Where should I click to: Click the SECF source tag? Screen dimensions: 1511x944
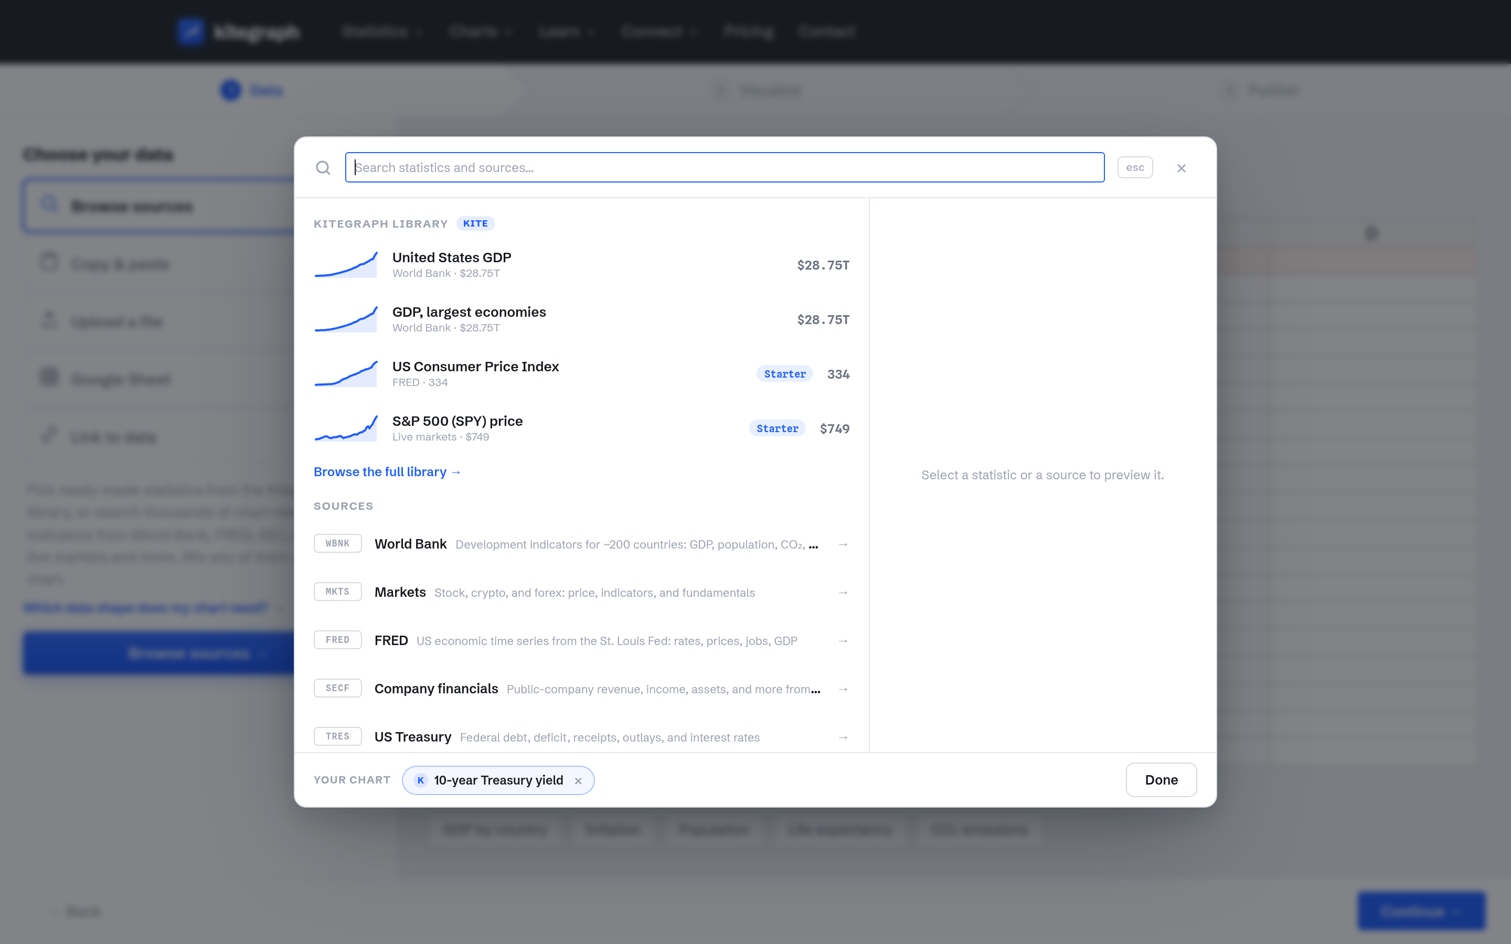click(337, 688)
